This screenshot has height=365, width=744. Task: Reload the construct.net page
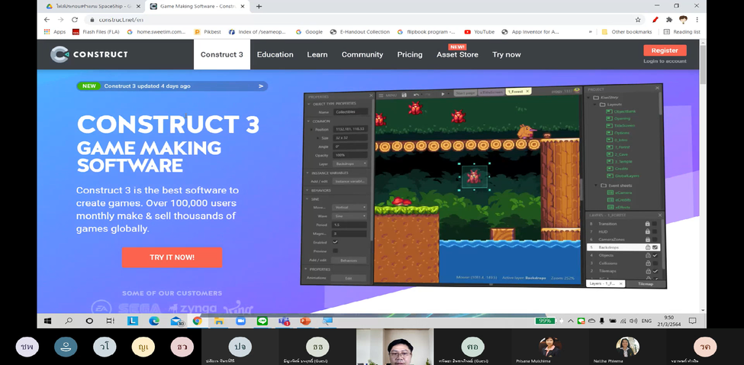pyautogui.click(x=75, y=19)
